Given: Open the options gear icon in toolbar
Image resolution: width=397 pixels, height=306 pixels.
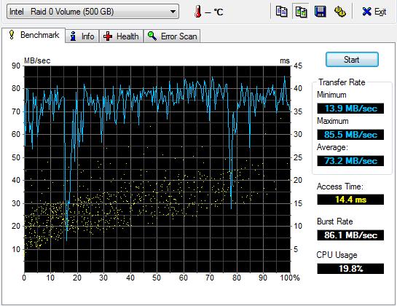Looking at the screenshot, I should click(x=339, y=12).
